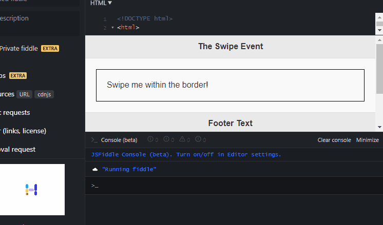Select the URL resource badge
This screenshot has width=383, height=225.
[25, 94]
